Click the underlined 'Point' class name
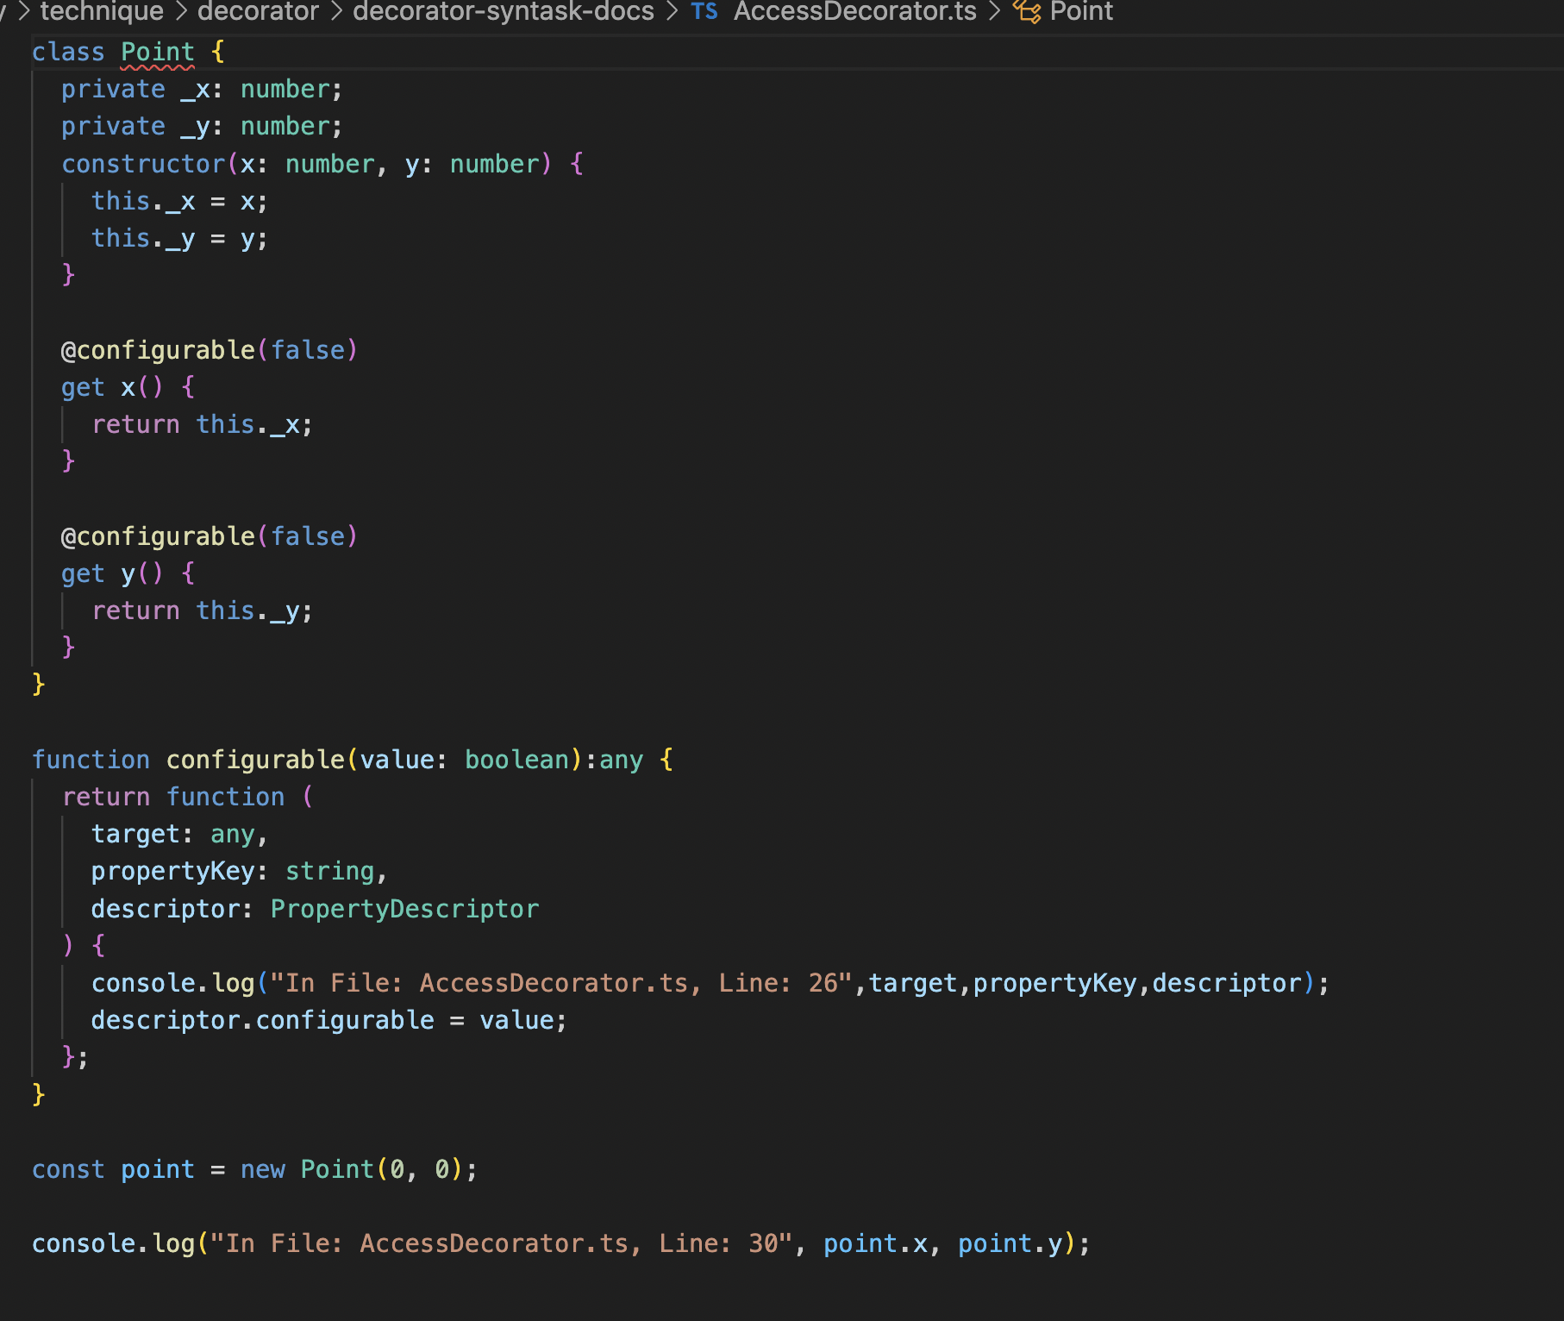The height and width of the screenshot is (1321, 1564). (x=158, y=52)
